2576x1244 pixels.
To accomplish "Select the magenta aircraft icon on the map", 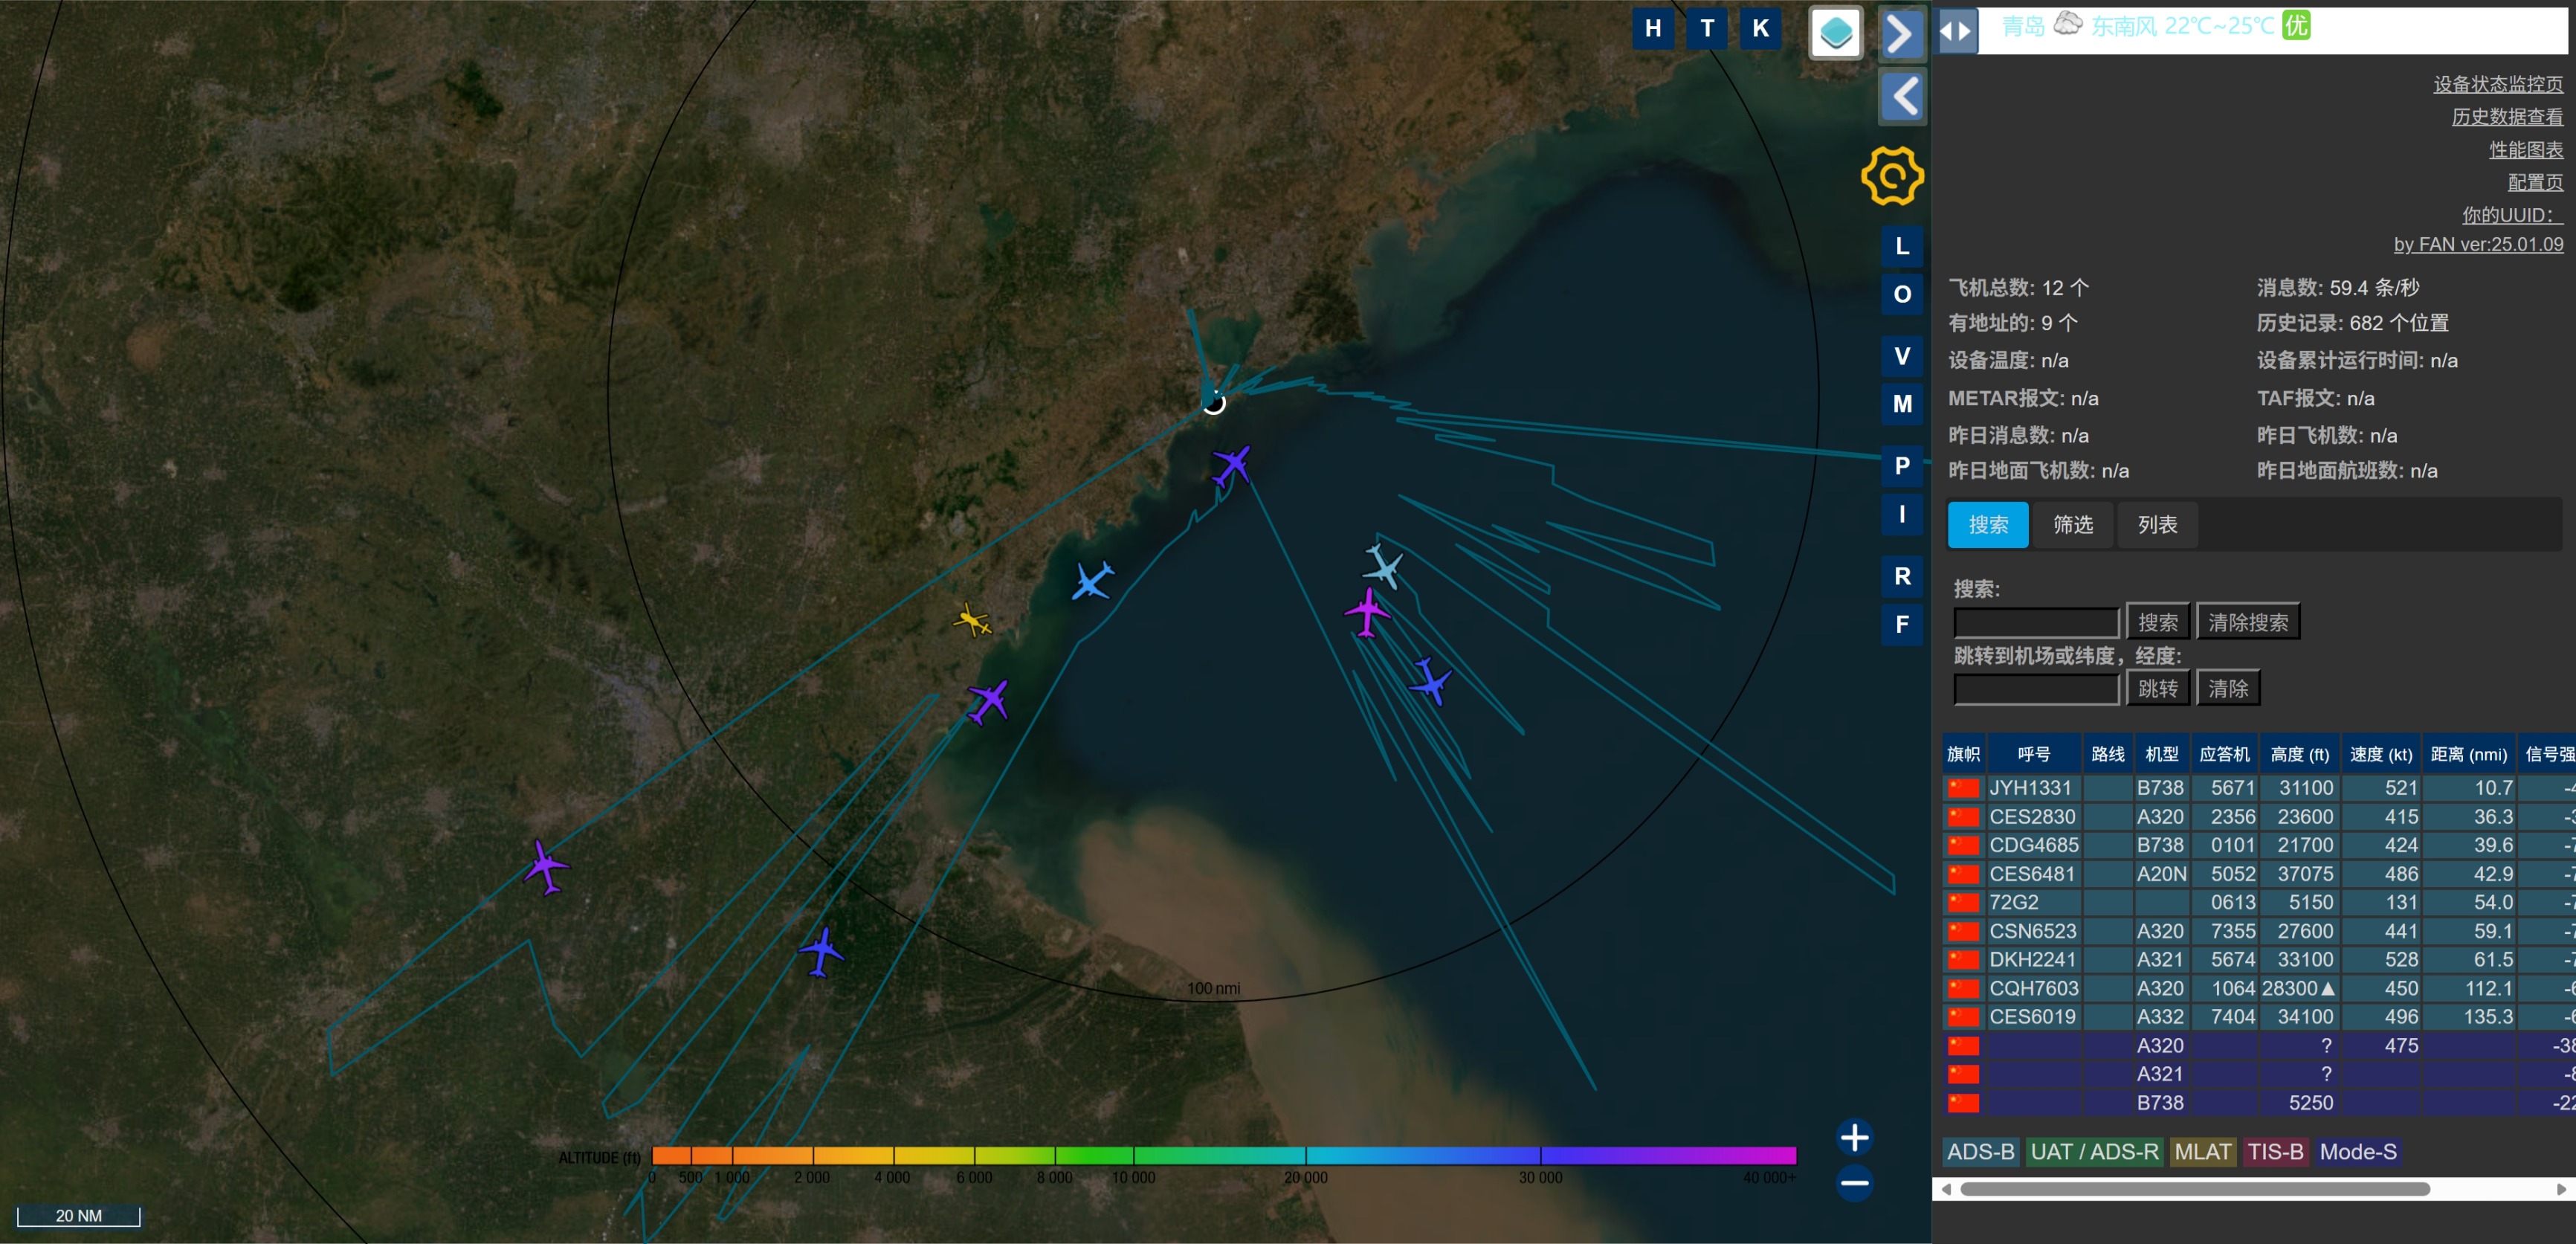I will [x=1367, y=612].
